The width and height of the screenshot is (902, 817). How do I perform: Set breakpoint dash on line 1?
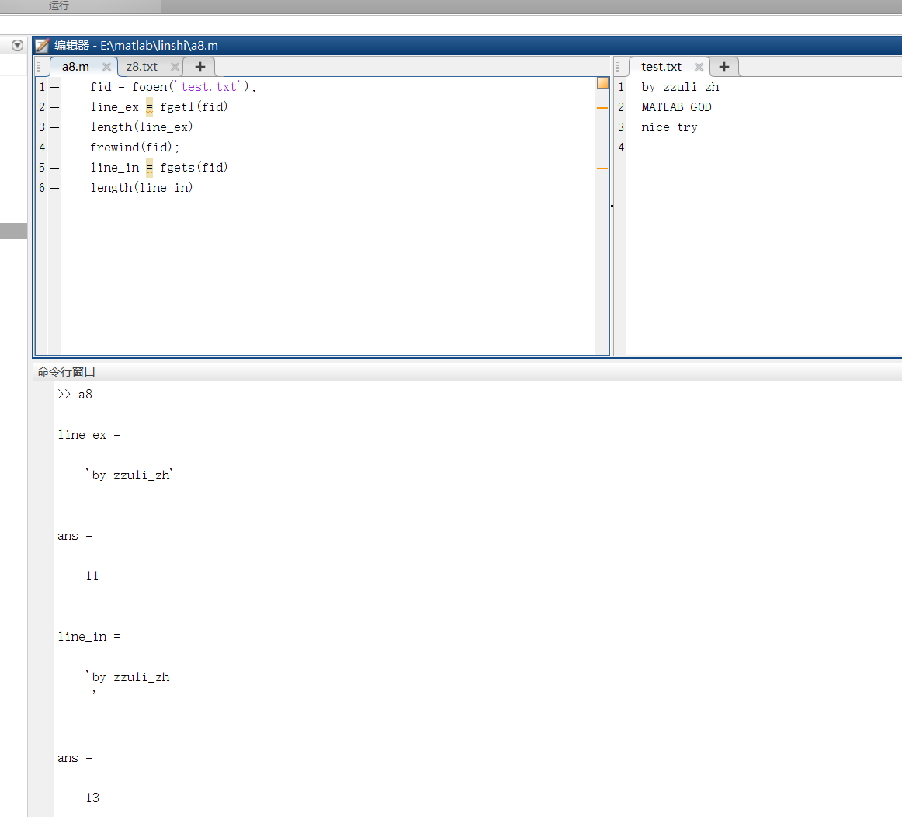click(x=54, y=88)
